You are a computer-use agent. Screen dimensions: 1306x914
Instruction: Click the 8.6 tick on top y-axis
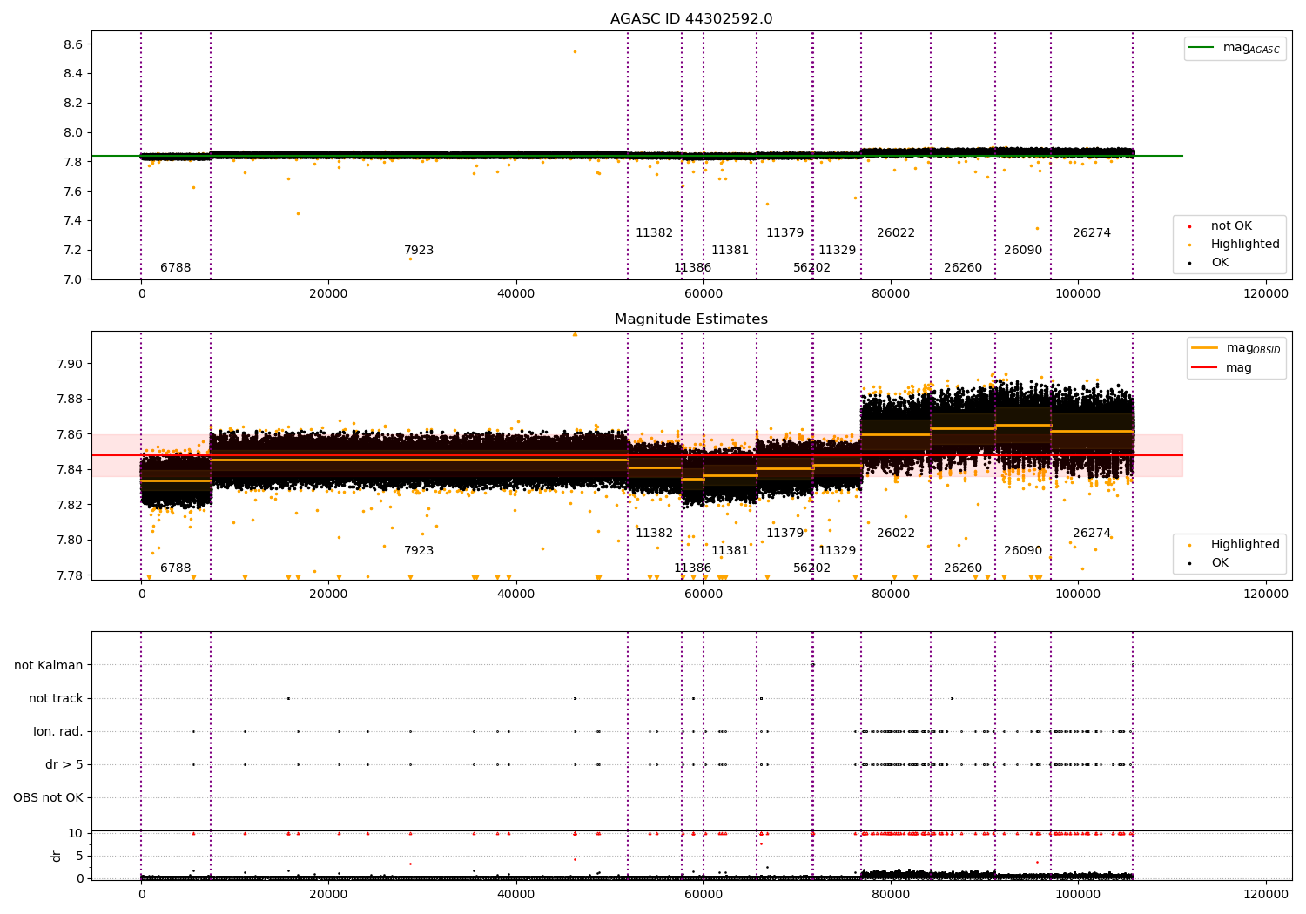pos(73,44)
